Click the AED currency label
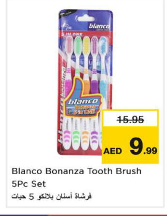 pos(113,151)
